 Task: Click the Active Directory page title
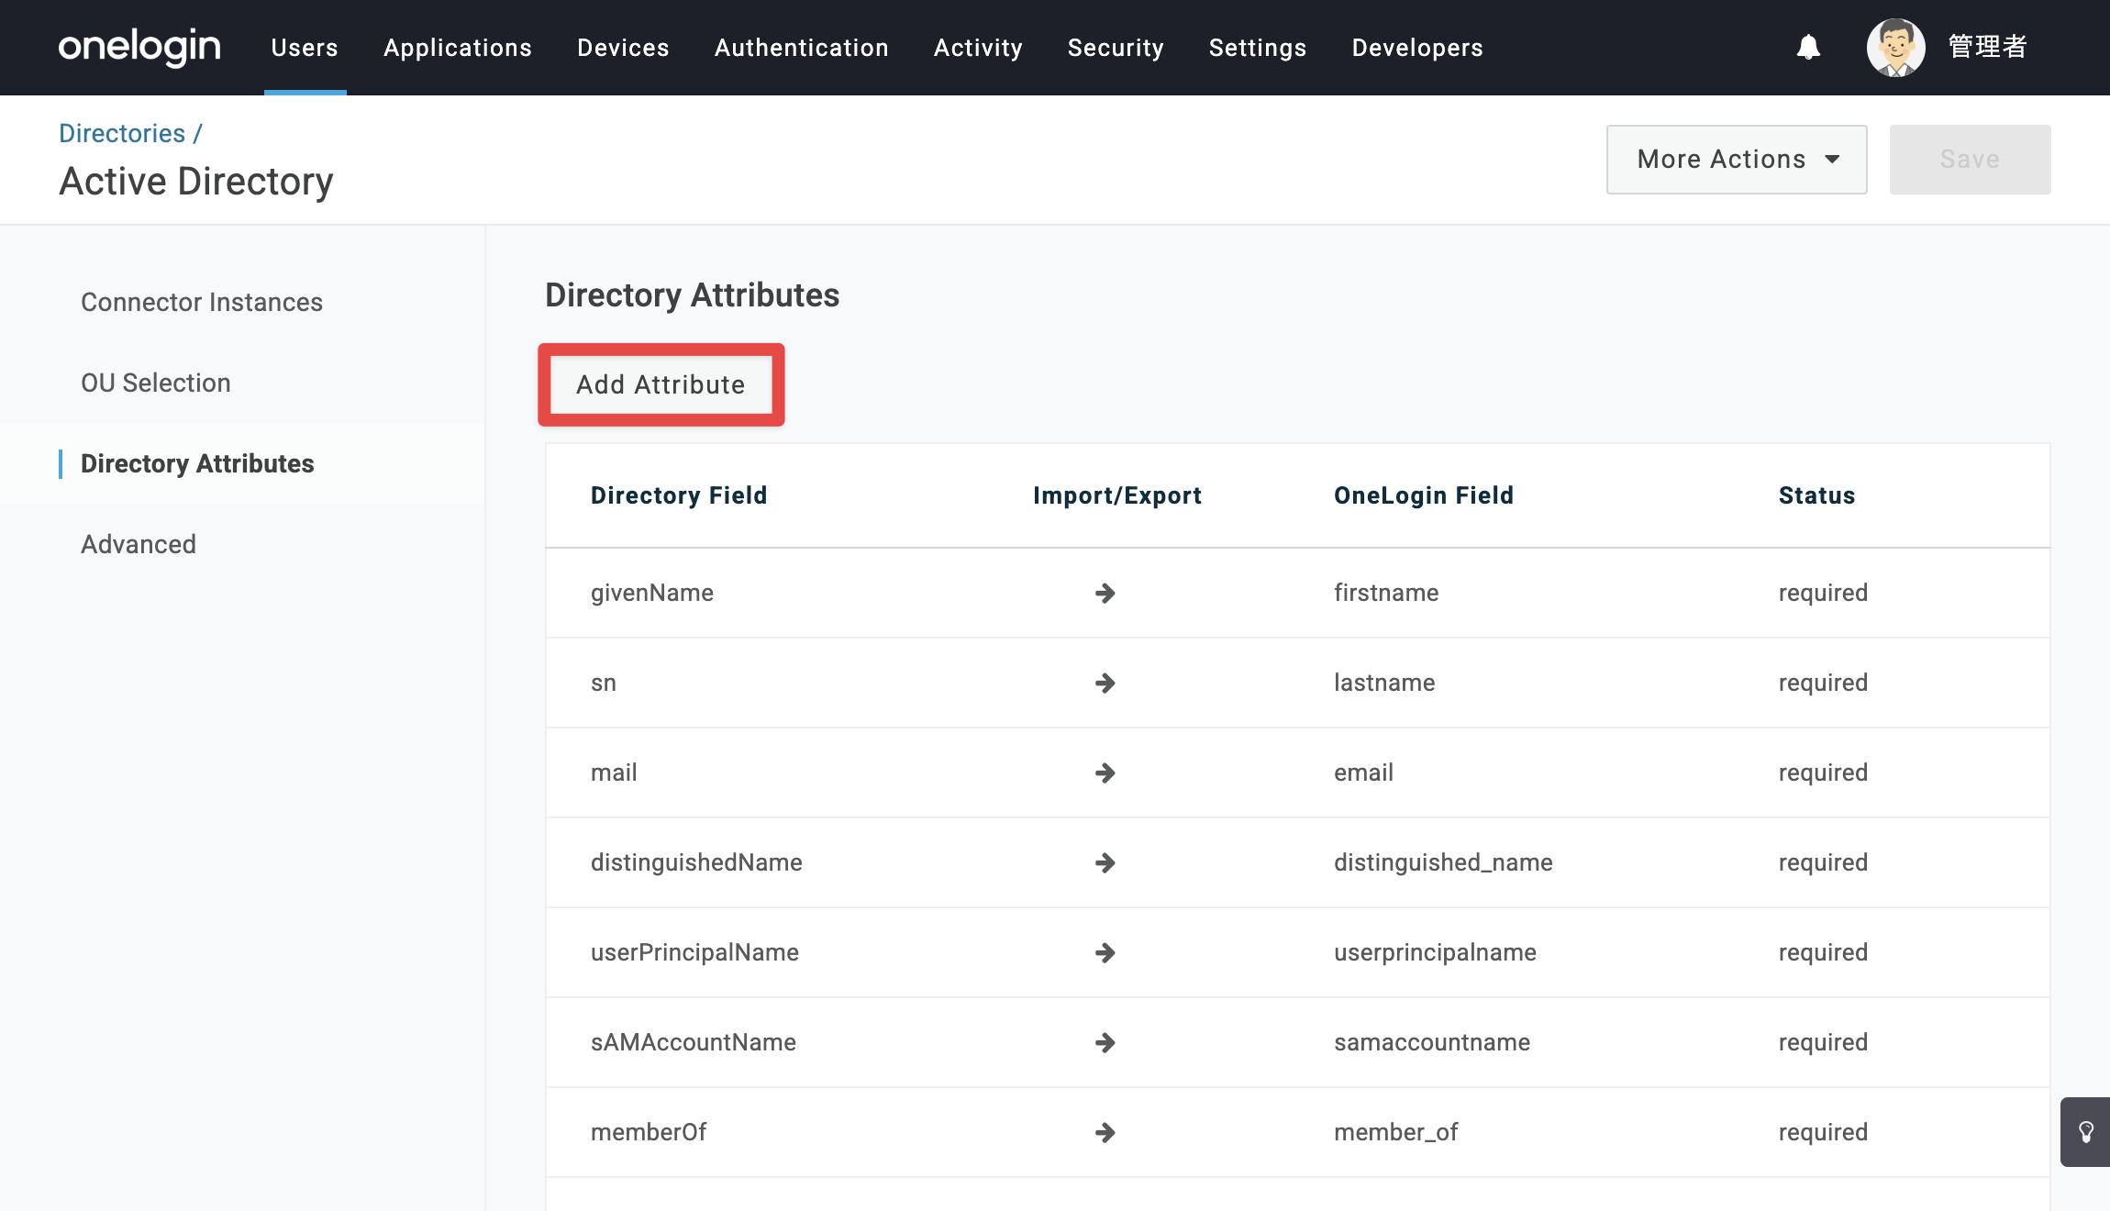[196, 182]
